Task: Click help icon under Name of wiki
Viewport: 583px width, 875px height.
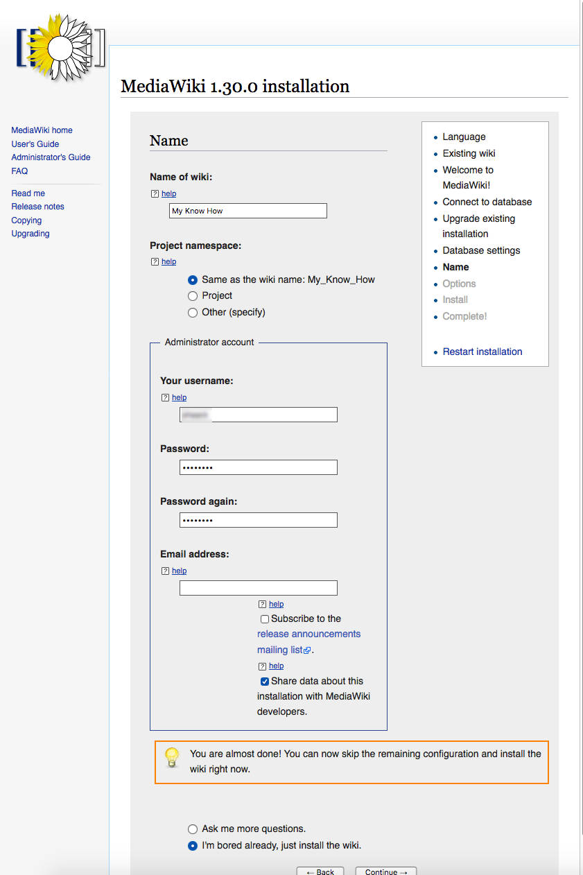Action: pos(155,194)
